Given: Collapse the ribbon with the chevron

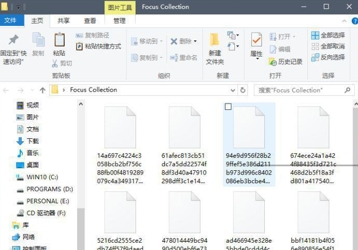Looking at the screenshot, I should (344, 21).
